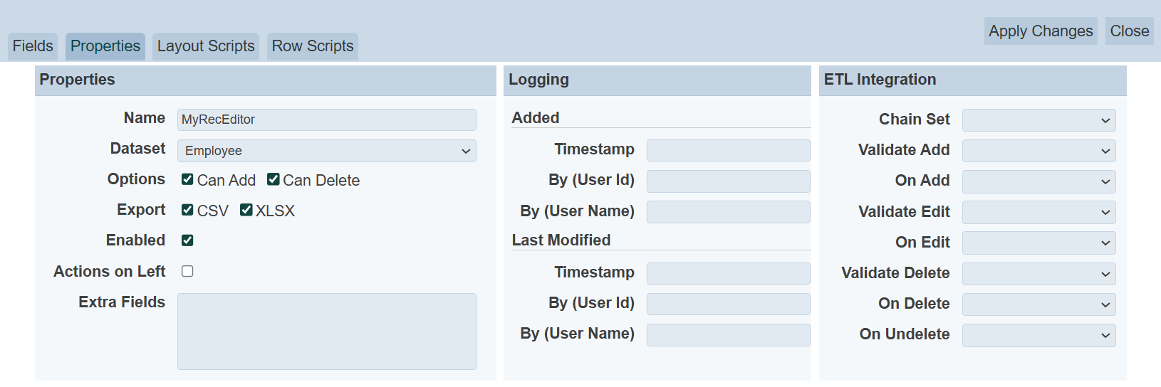Focus the Added Timestamp input field
This screenshot has height=387, width=1161.
point(728,150)
